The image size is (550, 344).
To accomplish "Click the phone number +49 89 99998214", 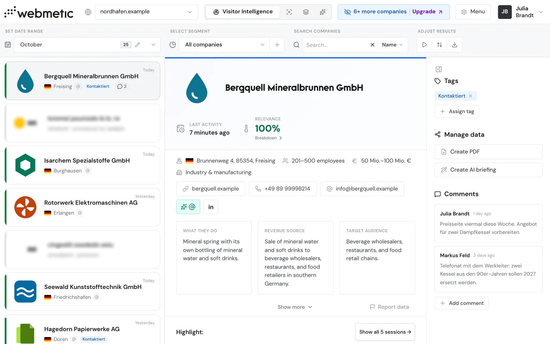I will [283, 189].
